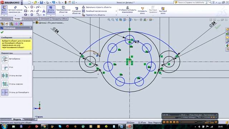Click the Rebuild traffic light icon
The width and height of the screenshot is (229, 129).
coord(65,3)
